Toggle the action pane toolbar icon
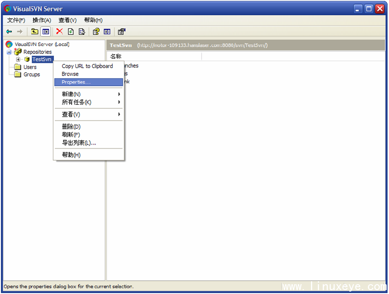 107,31
